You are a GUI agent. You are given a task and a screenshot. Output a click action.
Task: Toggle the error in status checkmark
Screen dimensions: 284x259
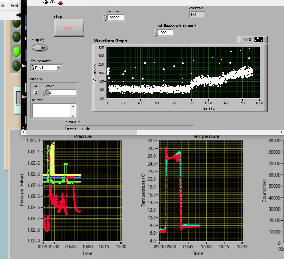tap(36, 92)
